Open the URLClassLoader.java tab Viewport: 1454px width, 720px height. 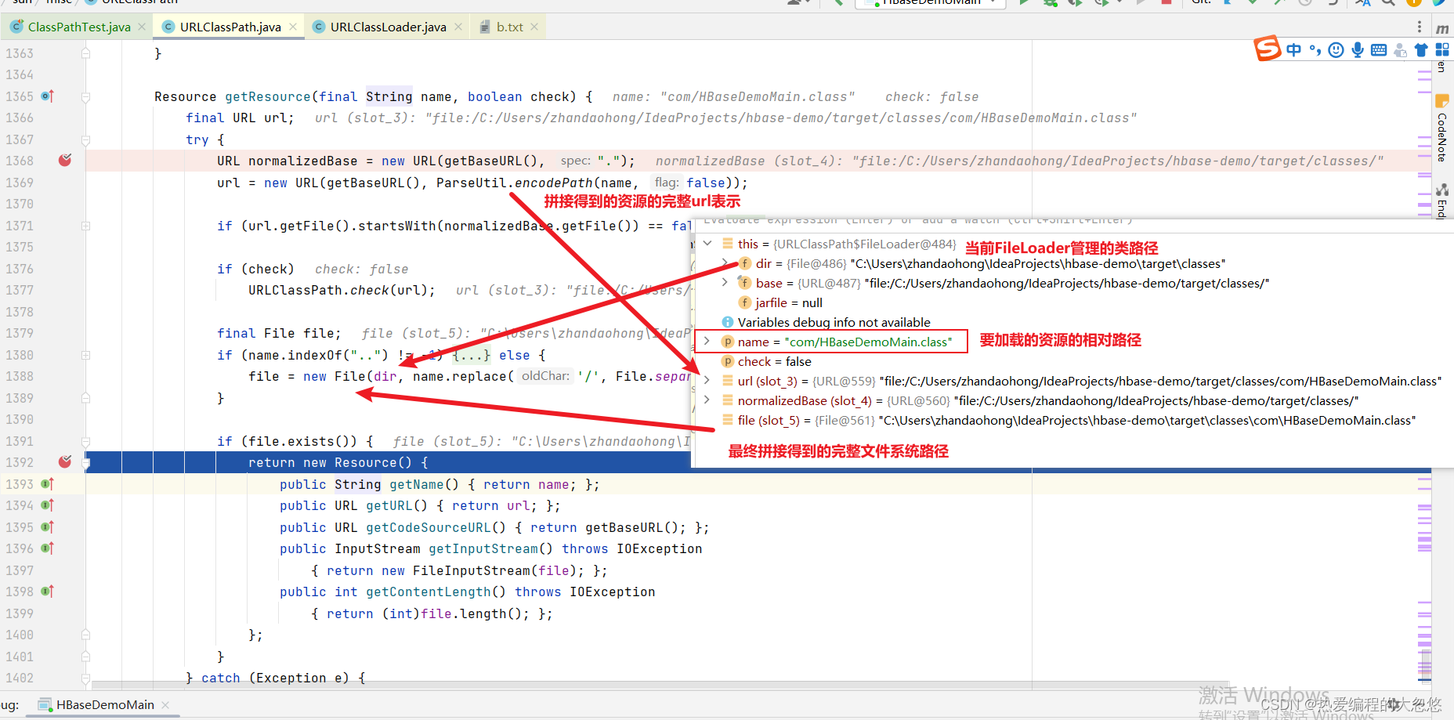[388, 27]
